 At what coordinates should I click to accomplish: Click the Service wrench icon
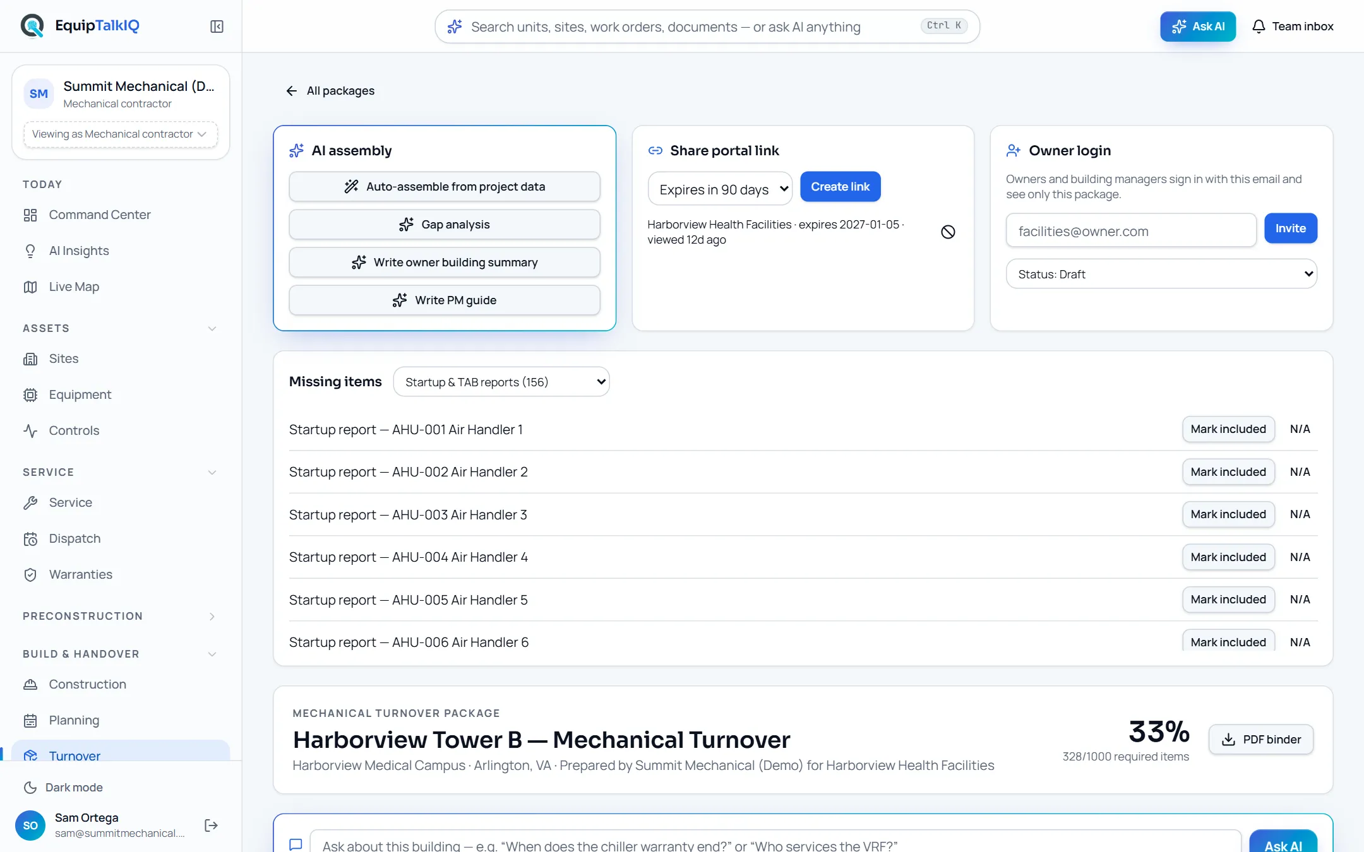pyautogui.click(x=30, y=503)
